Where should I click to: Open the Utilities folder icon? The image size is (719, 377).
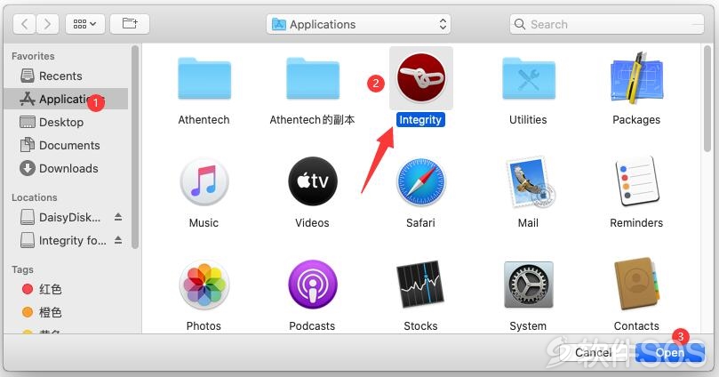coord(529,78)
